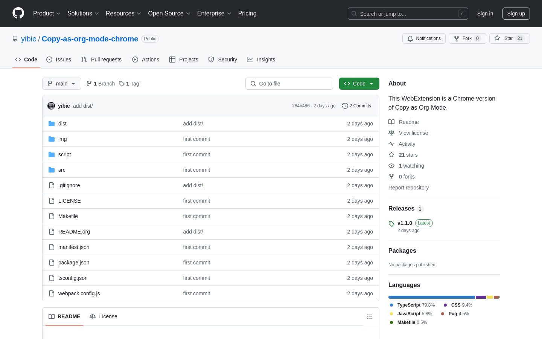Open the 1 Branch link

coord(100,84)
